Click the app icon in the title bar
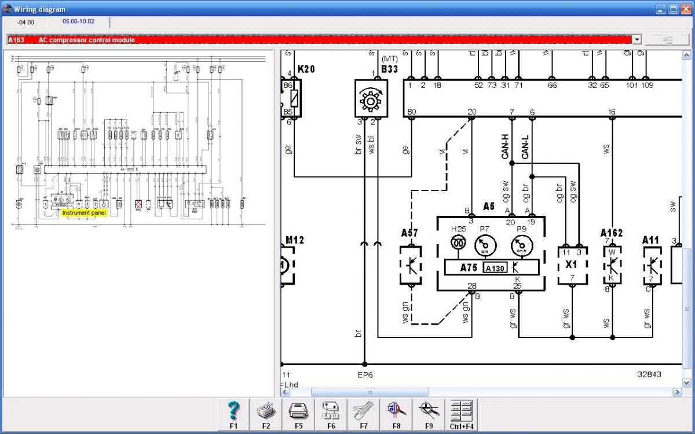 click(x=8, y=9)
